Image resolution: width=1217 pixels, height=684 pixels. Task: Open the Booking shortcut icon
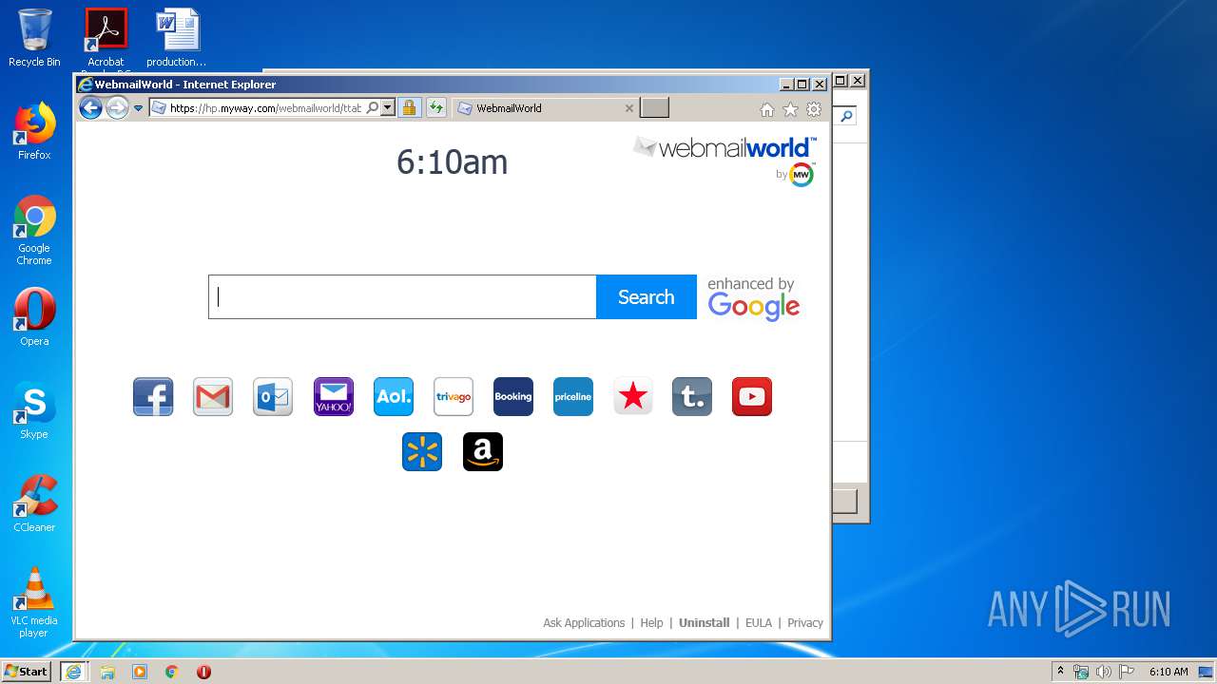click(x=513, y=397)
